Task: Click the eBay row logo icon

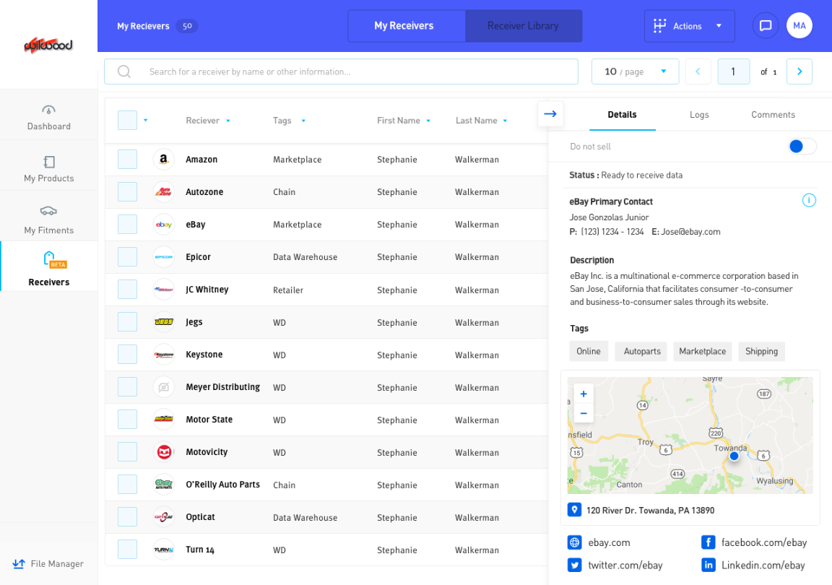Action: click(x=163, y=225)
